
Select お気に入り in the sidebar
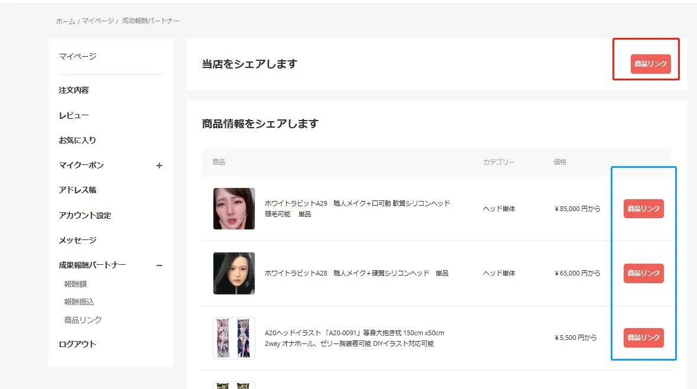click(77, 140)
